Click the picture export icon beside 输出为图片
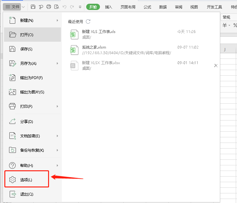 12,92
